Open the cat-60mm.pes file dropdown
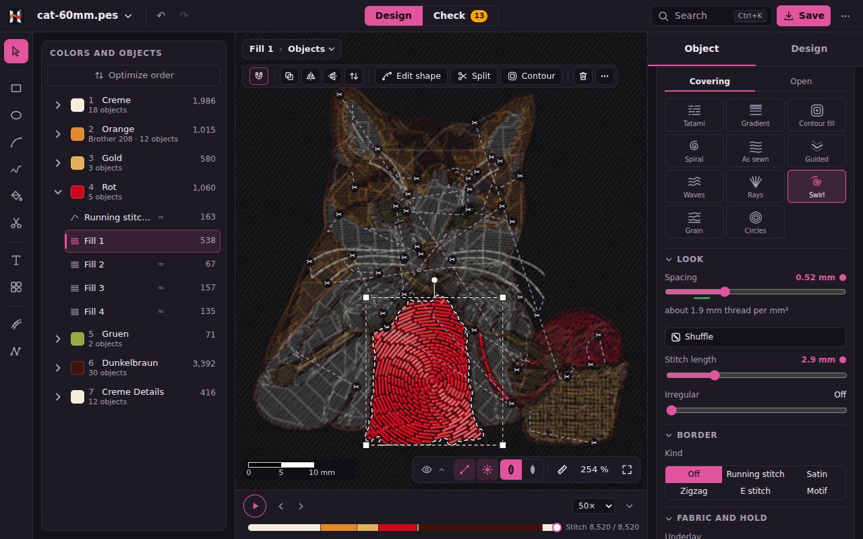Screen dimensions: 863x539 [x=84, y=15]
